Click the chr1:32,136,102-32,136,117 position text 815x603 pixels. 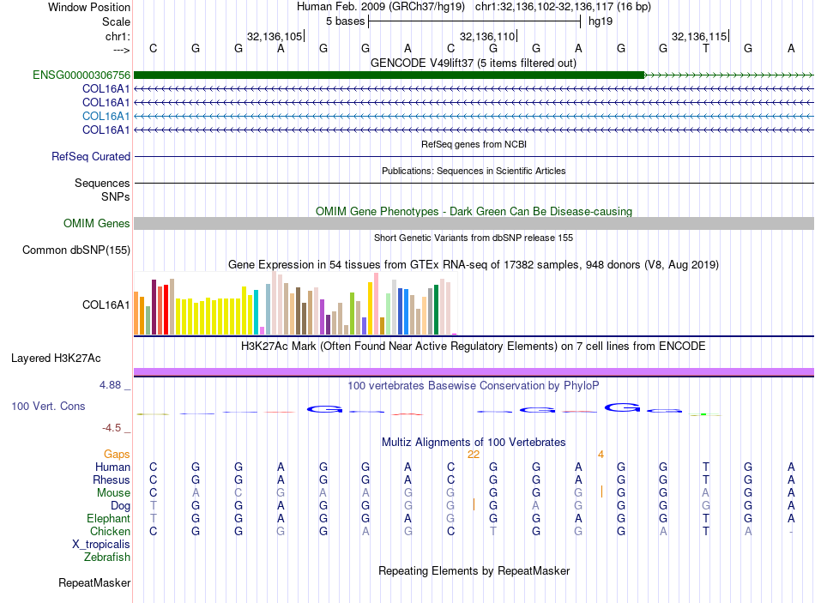563,7
